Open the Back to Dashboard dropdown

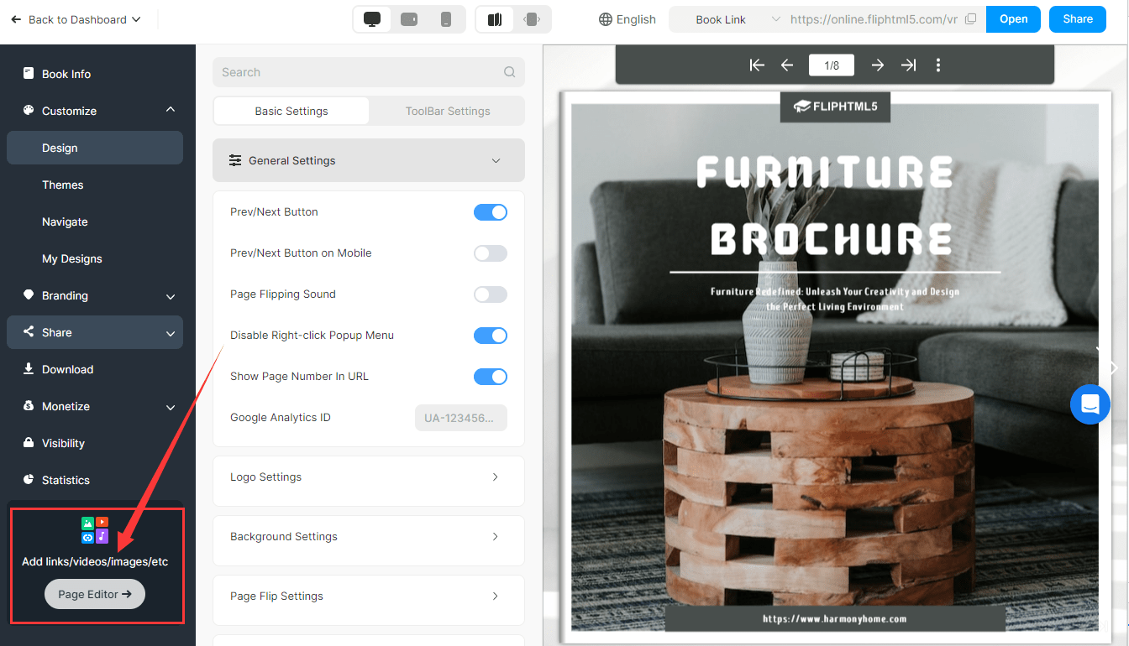[x=76, y=19]
